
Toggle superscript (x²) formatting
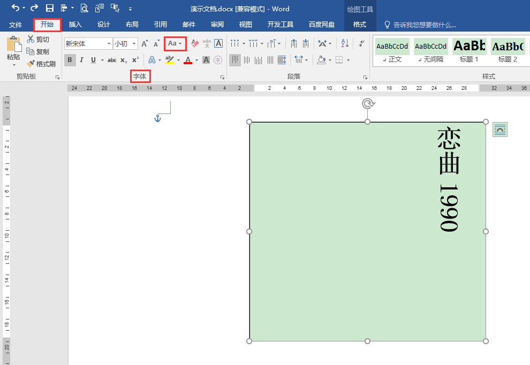point(135,60)
